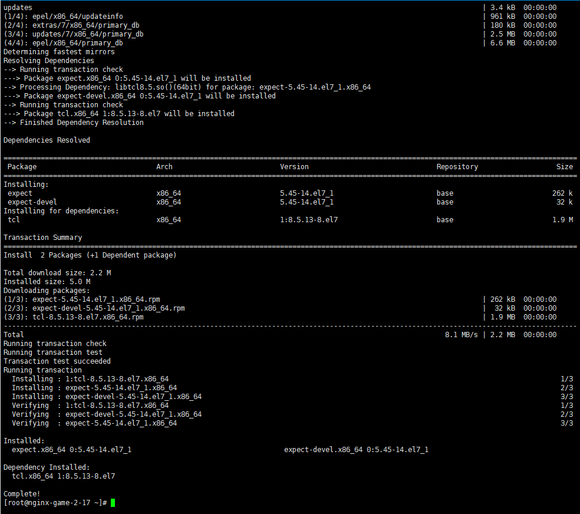The image size is (580, 514).
Task: Click the 'Total download size: 2.2 M' line
Action: [x=57, y=273]
